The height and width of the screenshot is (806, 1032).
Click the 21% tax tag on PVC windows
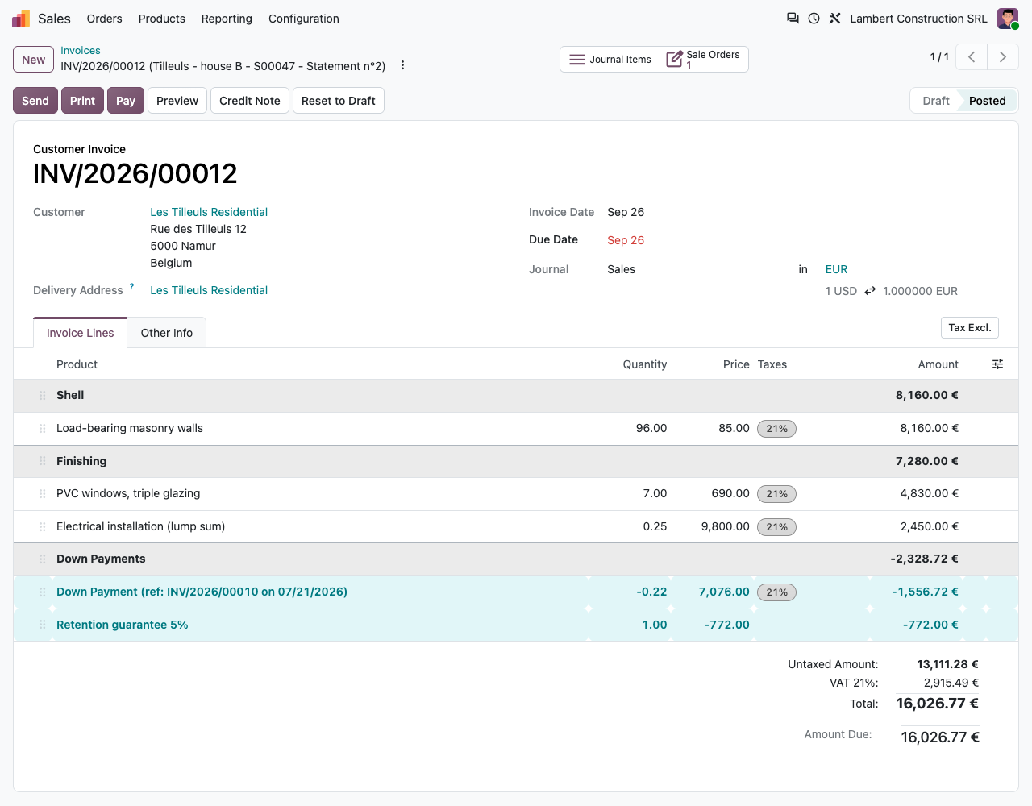click(x=776, y=494)
